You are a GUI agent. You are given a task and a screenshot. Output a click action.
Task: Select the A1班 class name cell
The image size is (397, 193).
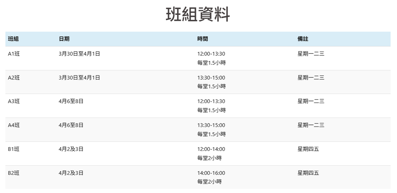point(14,54)
